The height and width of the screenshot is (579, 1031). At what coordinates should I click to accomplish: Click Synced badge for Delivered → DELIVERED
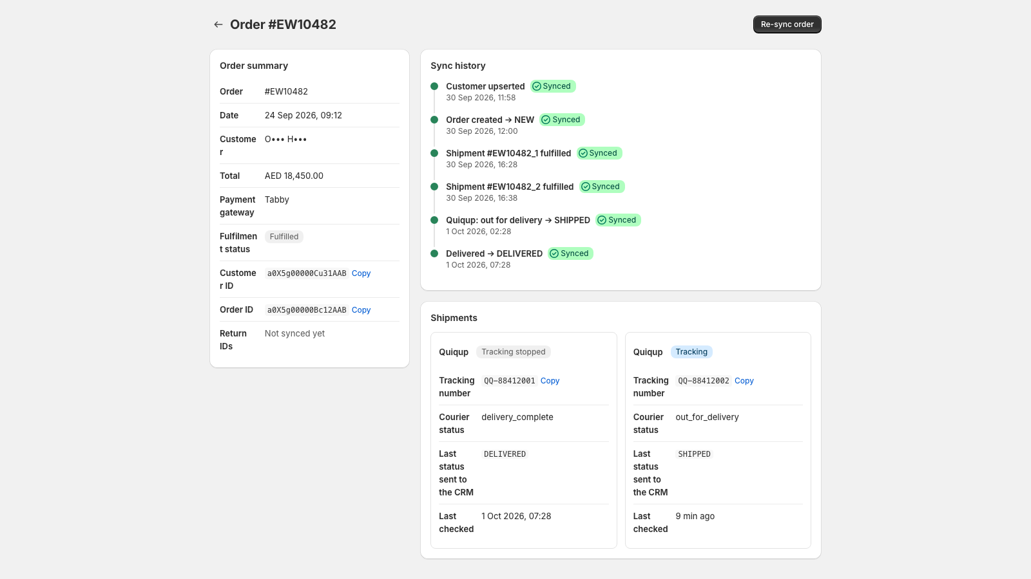[570, 253]
